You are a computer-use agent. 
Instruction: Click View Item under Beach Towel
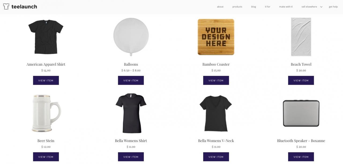click(x=301, y=80)
